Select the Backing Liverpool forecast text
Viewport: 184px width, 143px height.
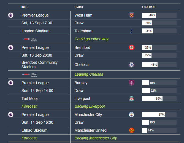90,107
